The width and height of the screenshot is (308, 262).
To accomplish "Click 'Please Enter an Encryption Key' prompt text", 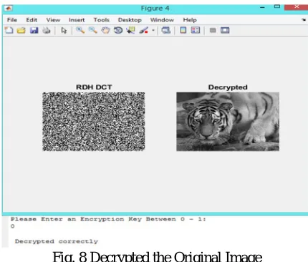I will 108,219.
